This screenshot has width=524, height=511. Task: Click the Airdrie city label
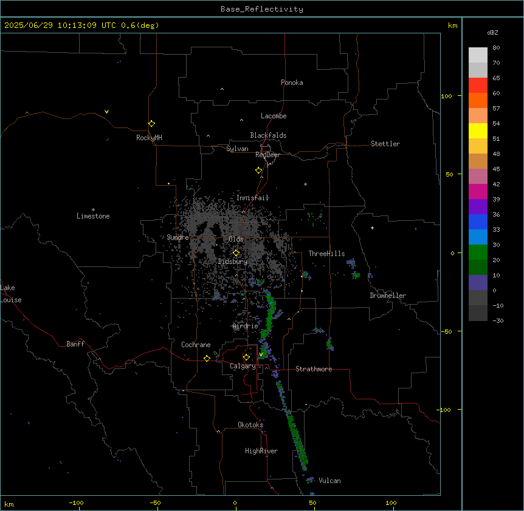click(246, 326)
